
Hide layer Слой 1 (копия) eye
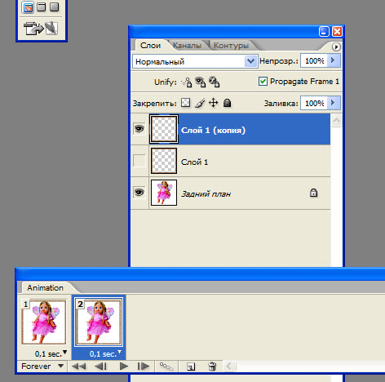click(139, 128)
